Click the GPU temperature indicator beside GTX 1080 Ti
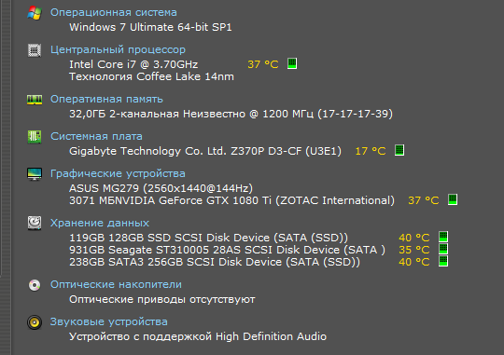 click(x=453, y=199)
